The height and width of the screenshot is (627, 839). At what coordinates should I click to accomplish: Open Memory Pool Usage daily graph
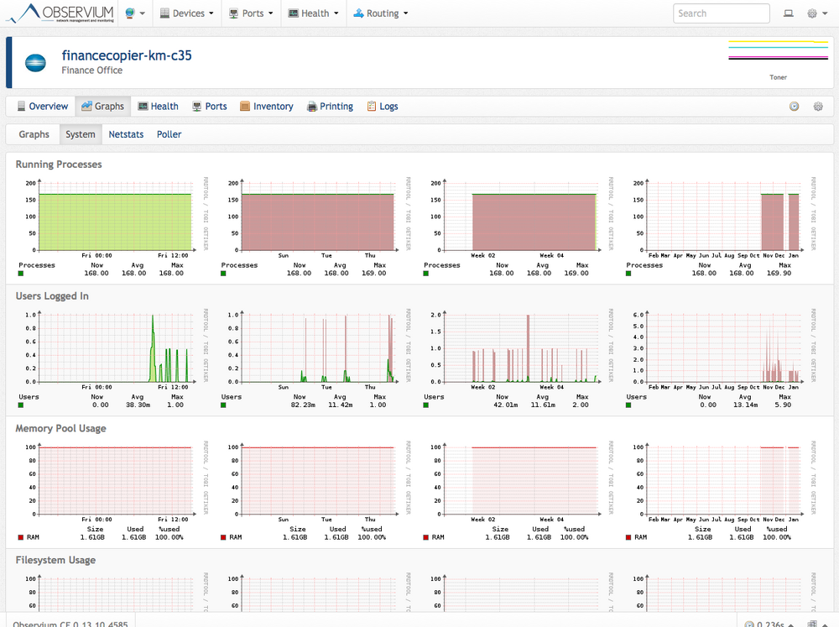click(x=112, y=491)
